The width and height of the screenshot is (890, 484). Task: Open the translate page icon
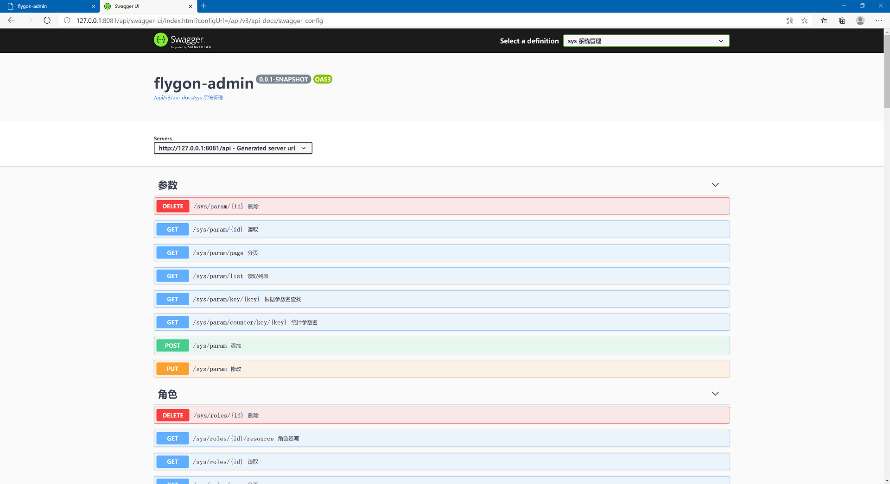pos(789,20)
